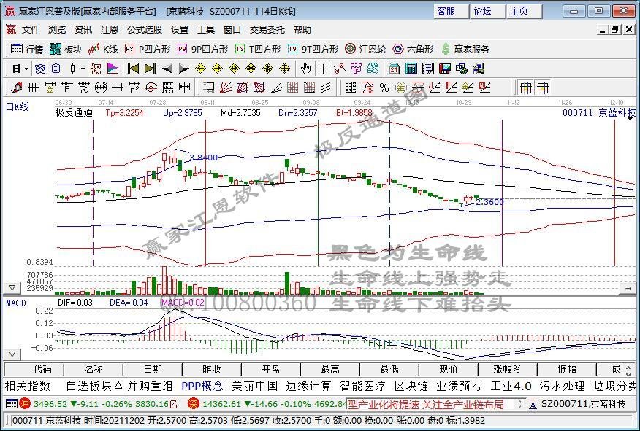Click the 涨幅% column header

click(x=507, y=370)
